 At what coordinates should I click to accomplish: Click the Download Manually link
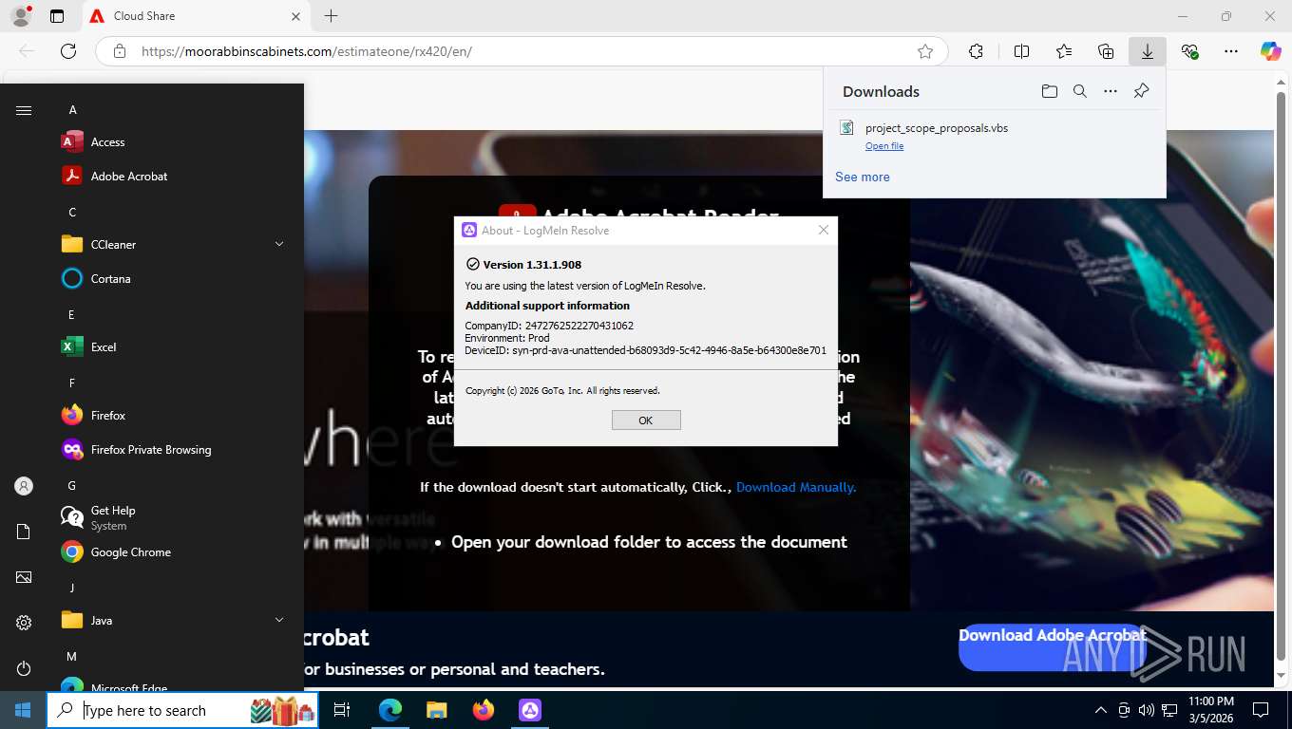pos(796,487)
